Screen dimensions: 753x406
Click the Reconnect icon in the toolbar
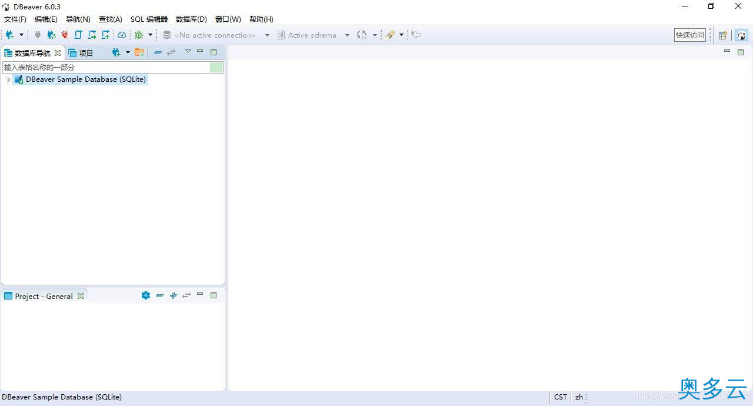pos(51,35)
